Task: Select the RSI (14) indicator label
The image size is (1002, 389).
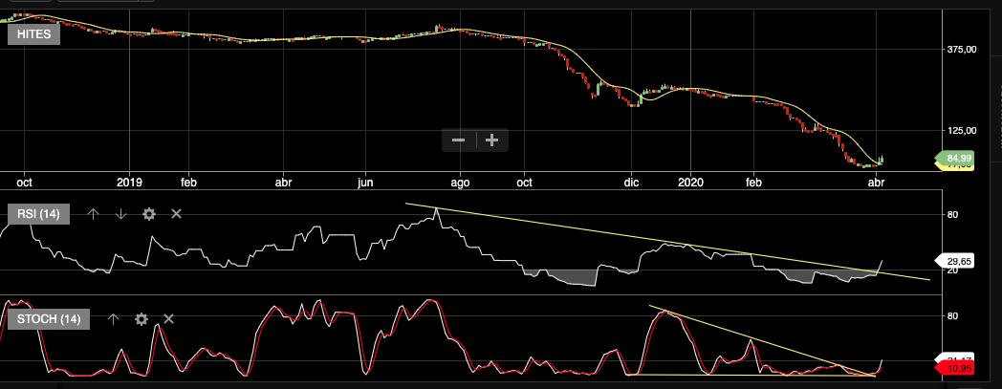Action: (x=38, y=214)
